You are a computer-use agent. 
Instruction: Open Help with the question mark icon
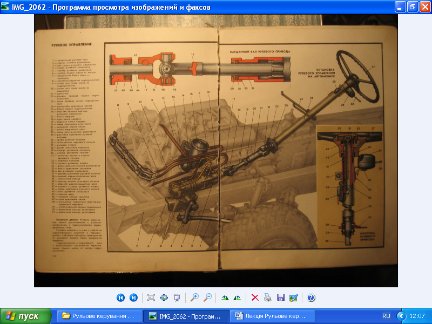(311, 298)
